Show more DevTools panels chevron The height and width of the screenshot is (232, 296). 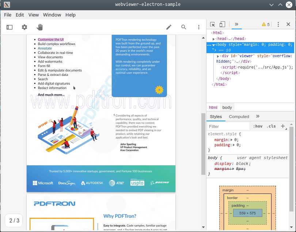(236, 25)
